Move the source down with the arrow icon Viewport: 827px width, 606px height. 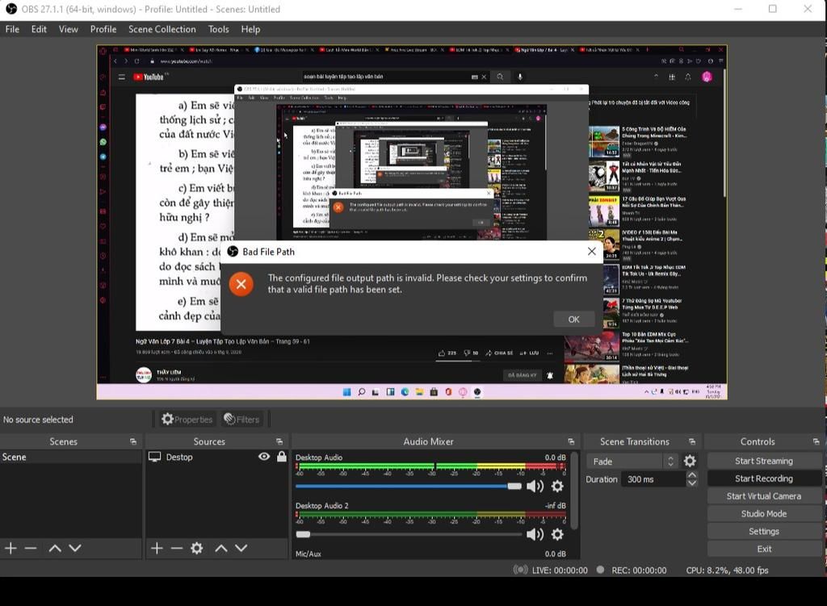[241, 549]
